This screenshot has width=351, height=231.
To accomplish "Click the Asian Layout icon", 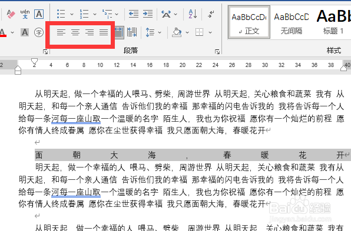I will tap(166, 14).
